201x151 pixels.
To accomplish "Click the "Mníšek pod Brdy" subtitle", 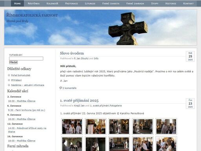I will 17,21.
